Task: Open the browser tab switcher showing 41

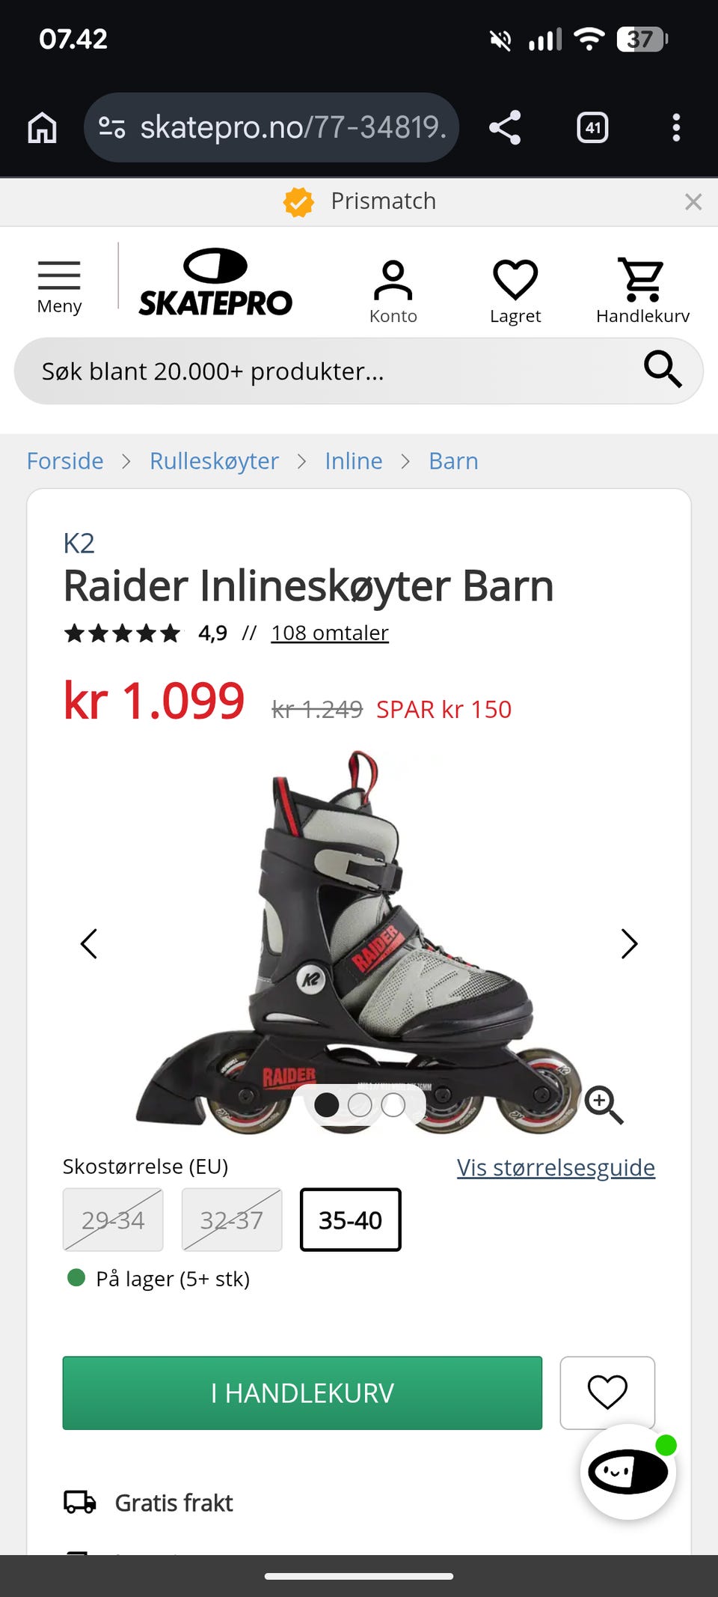Action: (592, 127)
